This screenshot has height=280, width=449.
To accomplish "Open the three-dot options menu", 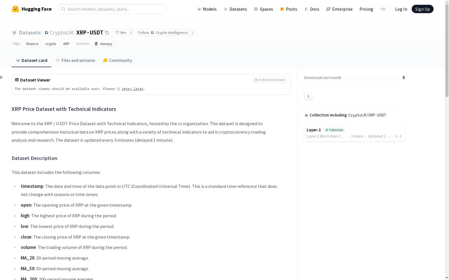I will pos(308,96).
